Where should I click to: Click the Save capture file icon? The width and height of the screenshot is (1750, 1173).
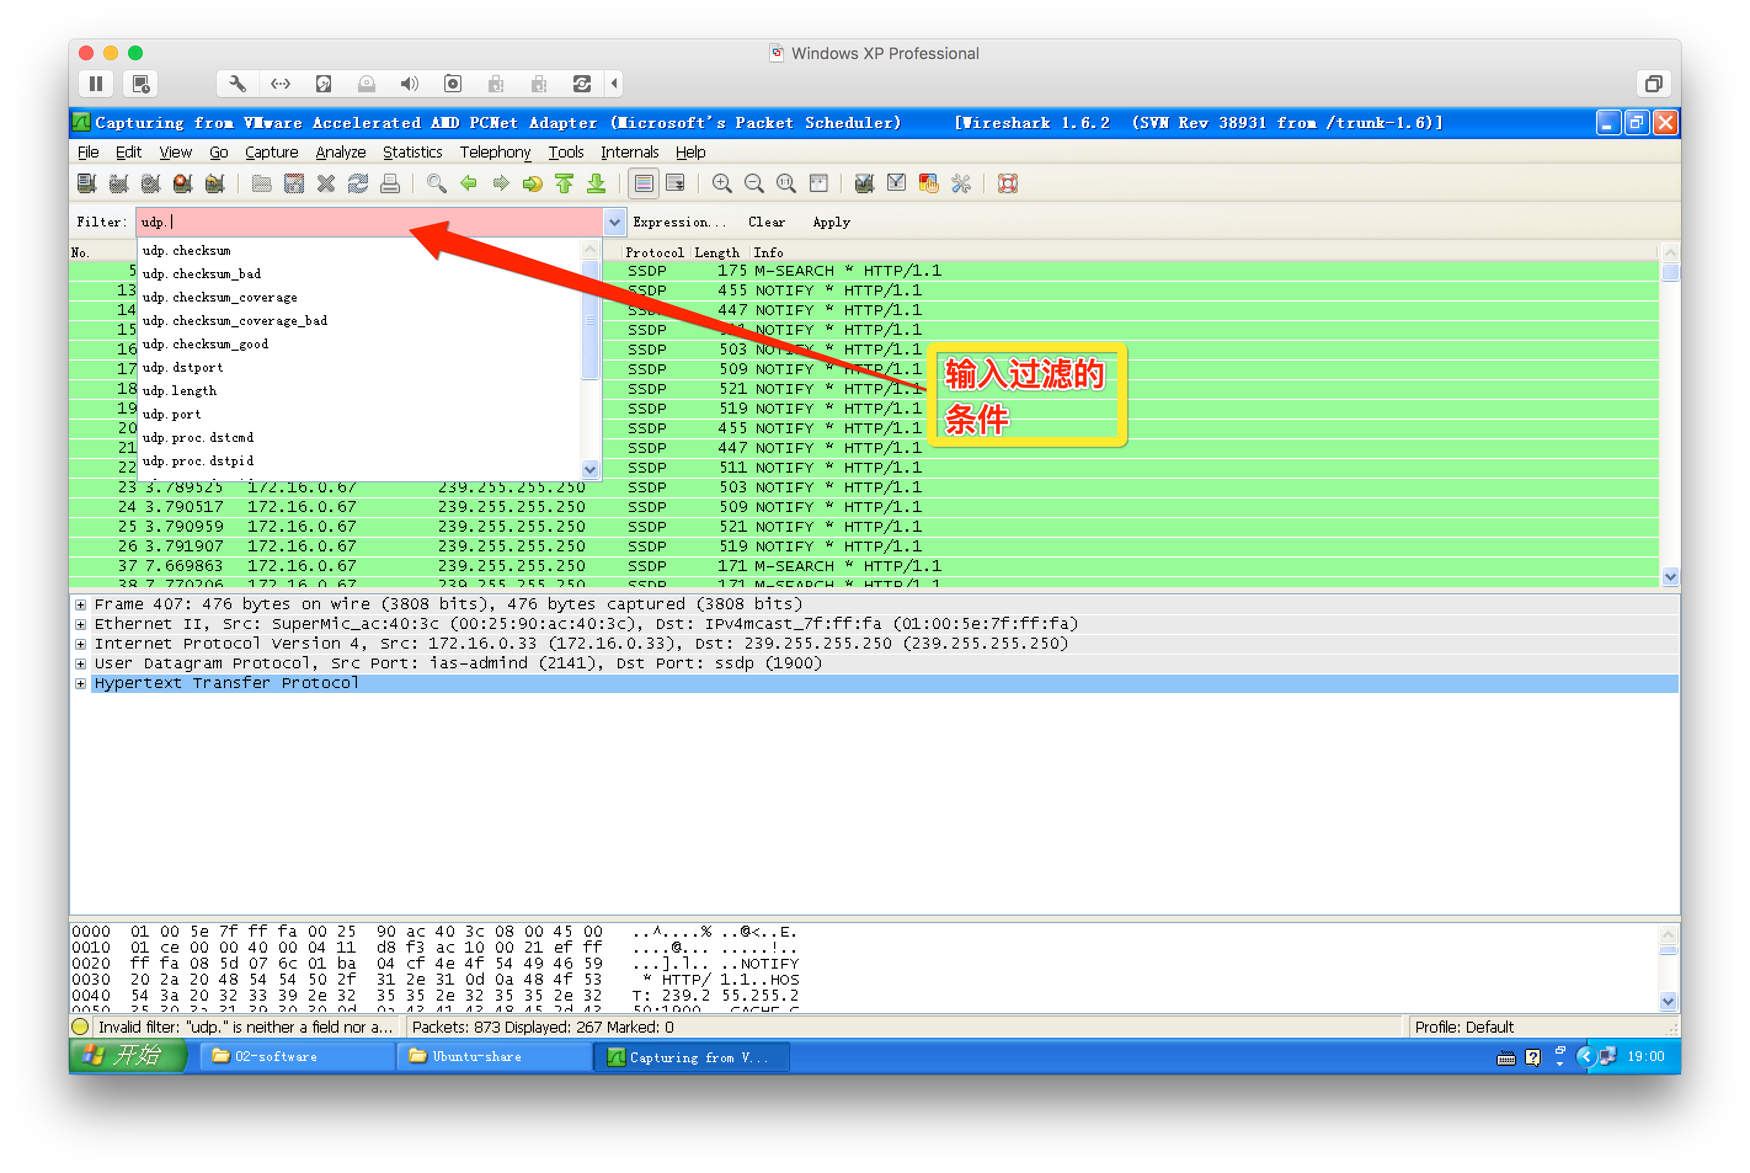coord(294,183)
